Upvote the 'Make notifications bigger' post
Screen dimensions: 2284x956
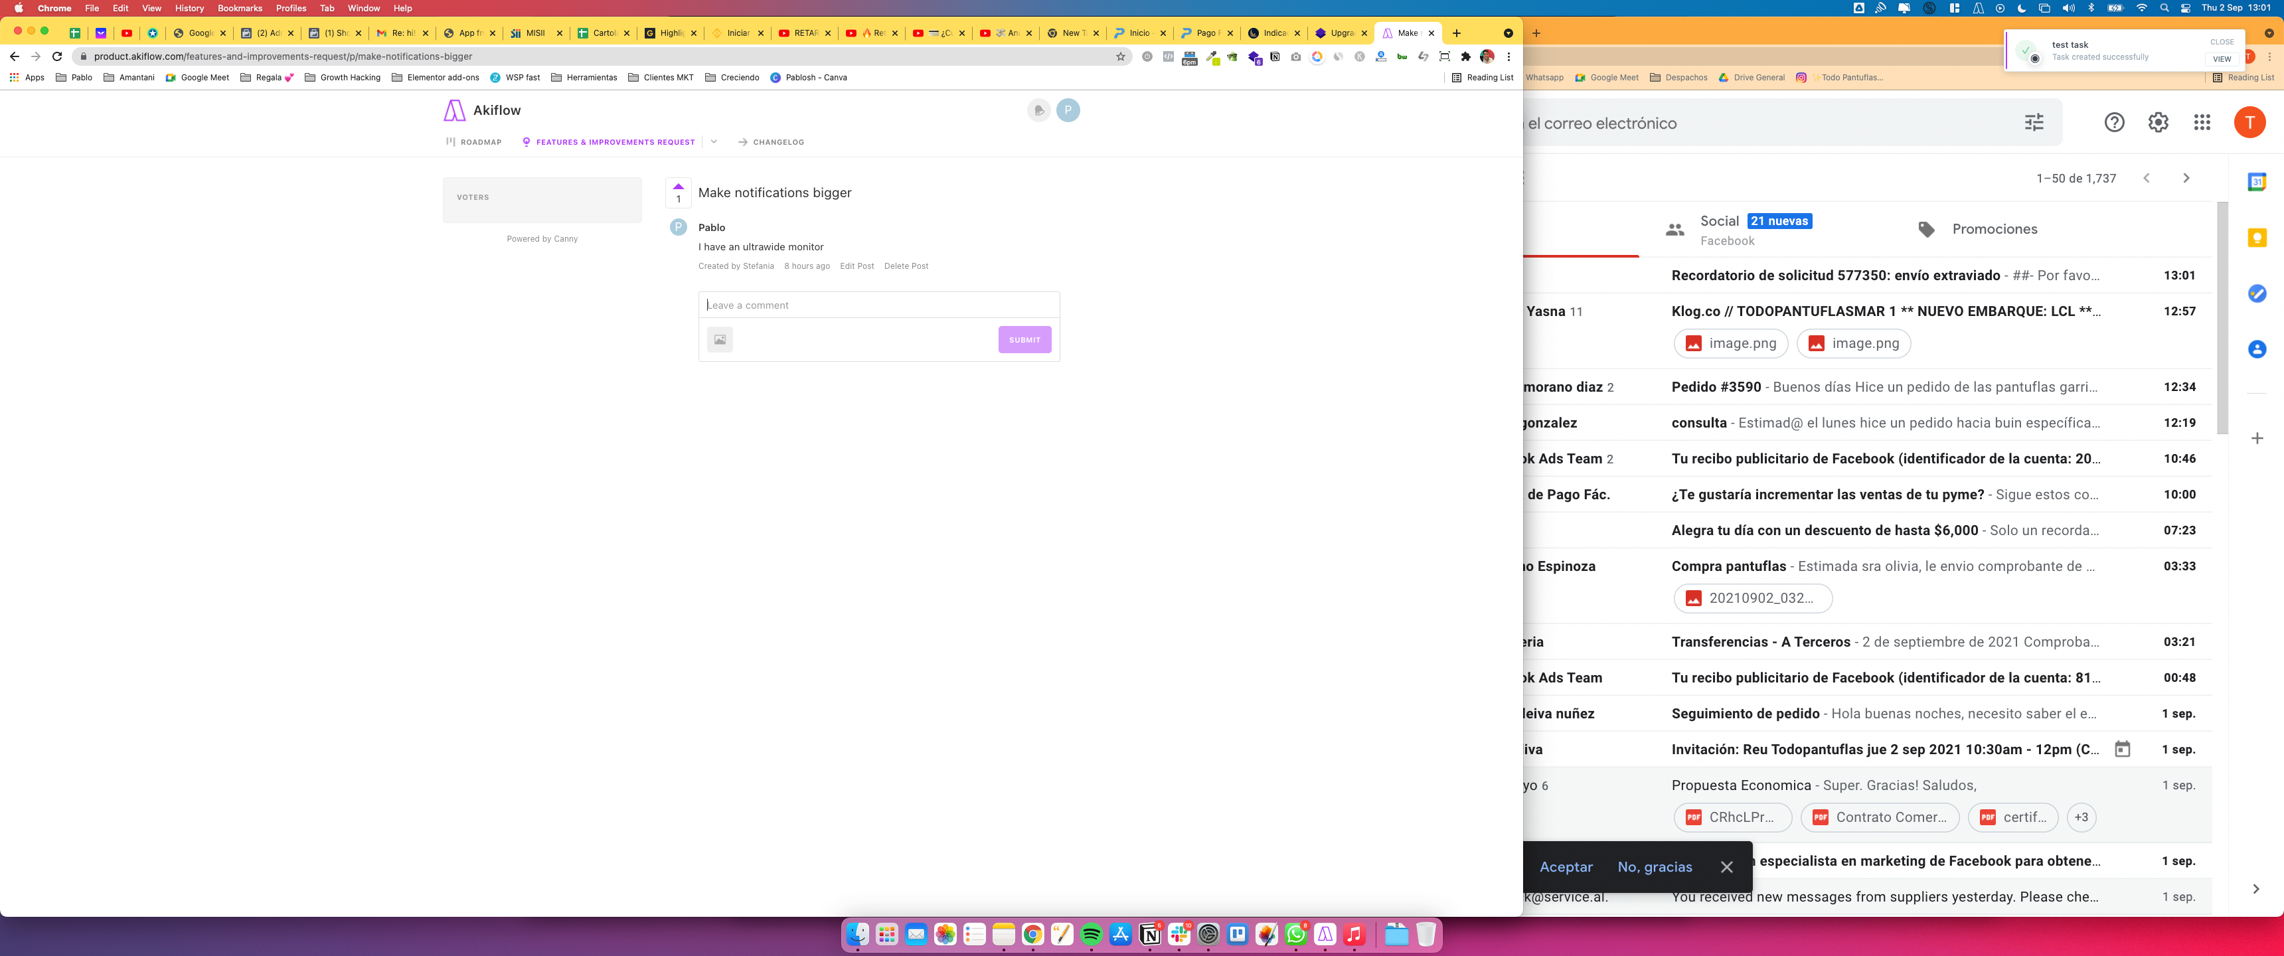pyautogui.click(x=679, y=193)
